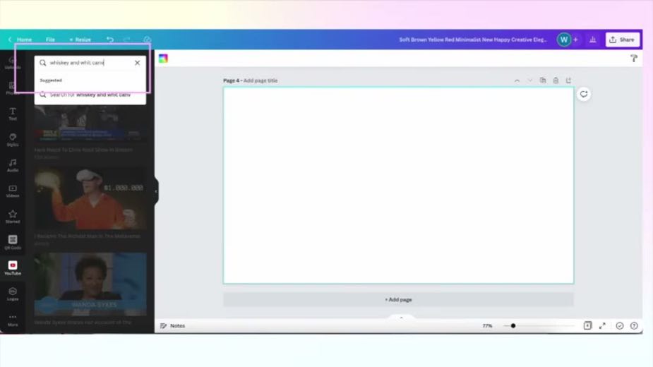Open the Videos sidebar tab

[x=13, y=191]
